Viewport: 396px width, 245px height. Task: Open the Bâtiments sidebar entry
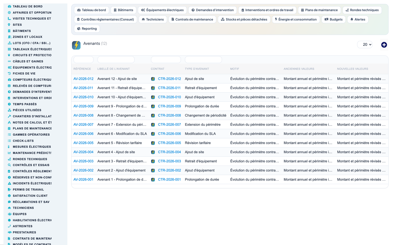(22, 31)
